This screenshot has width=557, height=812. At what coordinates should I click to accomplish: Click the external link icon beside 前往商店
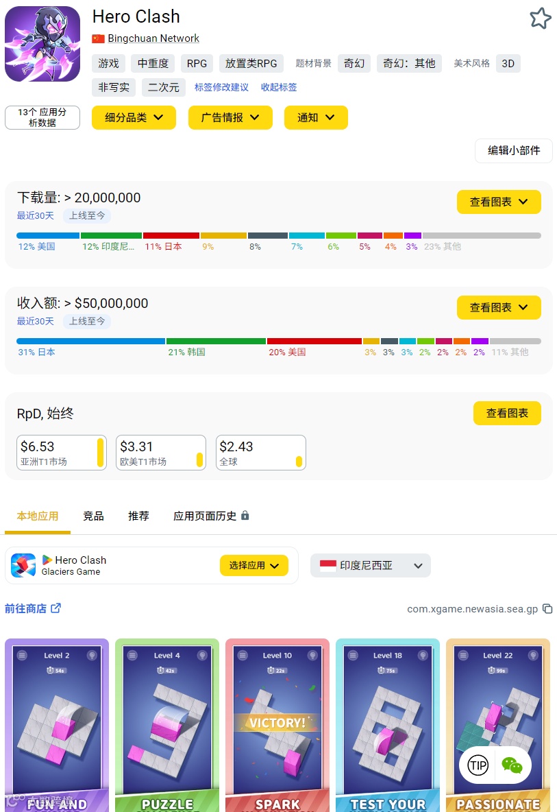coord(55,608)
